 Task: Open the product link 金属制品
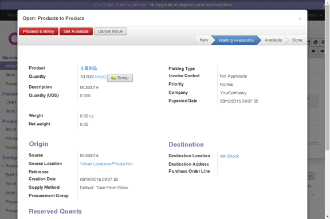pyautogui.click(x=88, y=68)
